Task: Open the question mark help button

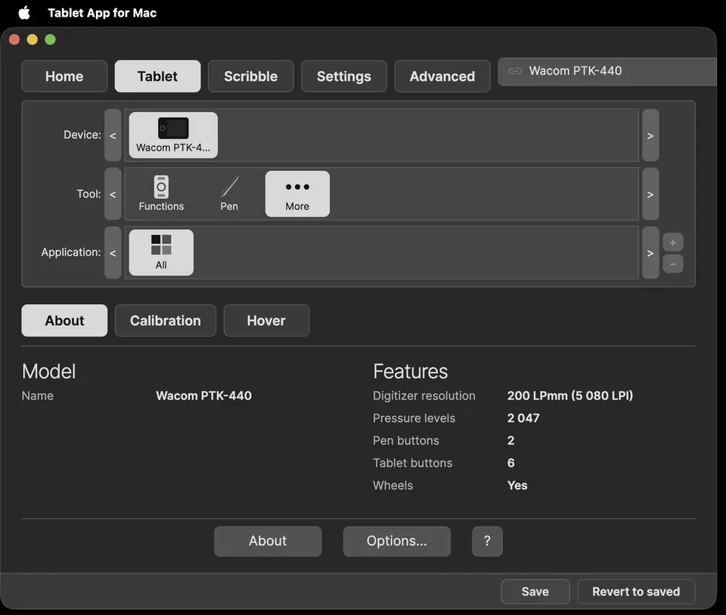Action: tap(487, 541)
